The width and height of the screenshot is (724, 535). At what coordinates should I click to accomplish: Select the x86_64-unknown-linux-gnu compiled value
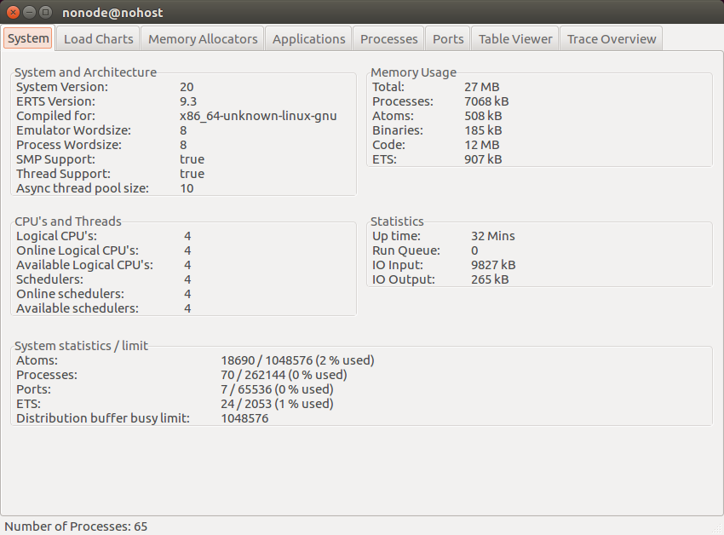[258, 116]
